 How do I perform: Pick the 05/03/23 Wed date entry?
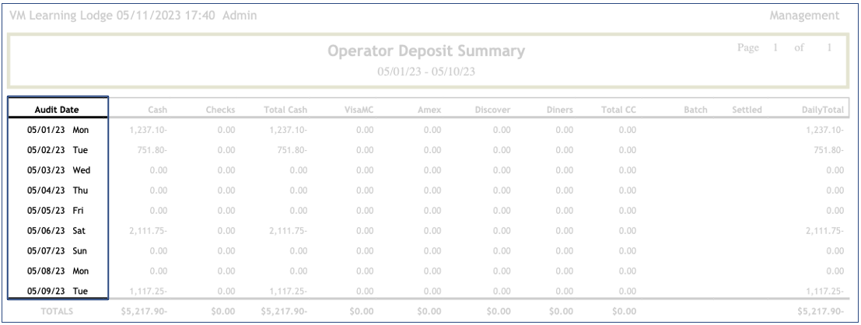[x=58, y=169]
